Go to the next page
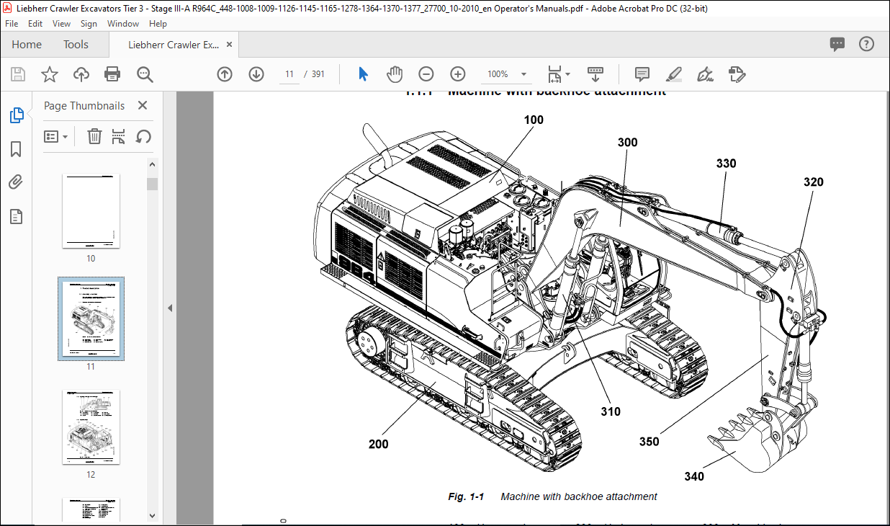This screenshot has width=890, height=526. tap(256, 74)
